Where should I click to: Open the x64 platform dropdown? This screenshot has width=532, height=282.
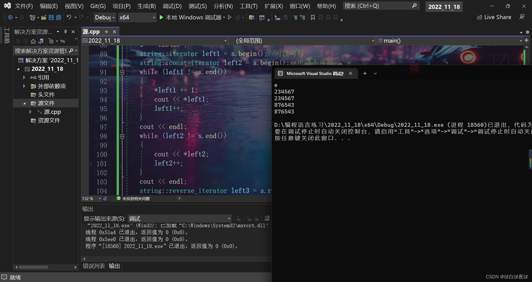(x=137, y=17)
